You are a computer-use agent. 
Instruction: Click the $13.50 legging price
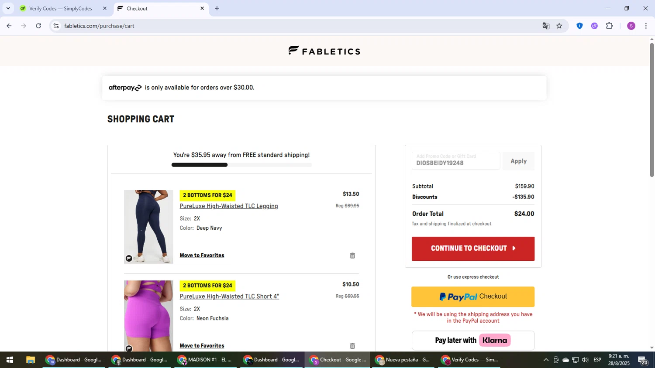[351, 194]
